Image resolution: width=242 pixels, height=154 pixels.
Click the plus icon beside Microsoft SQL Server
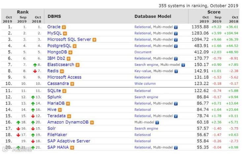(94, 40)
